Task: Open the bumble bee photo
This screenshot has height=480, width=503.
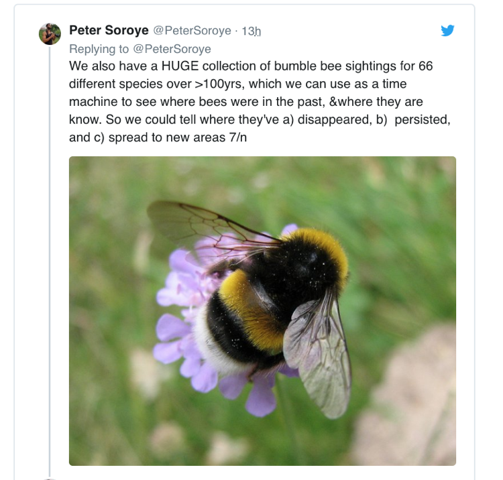Action: (262, 310)
